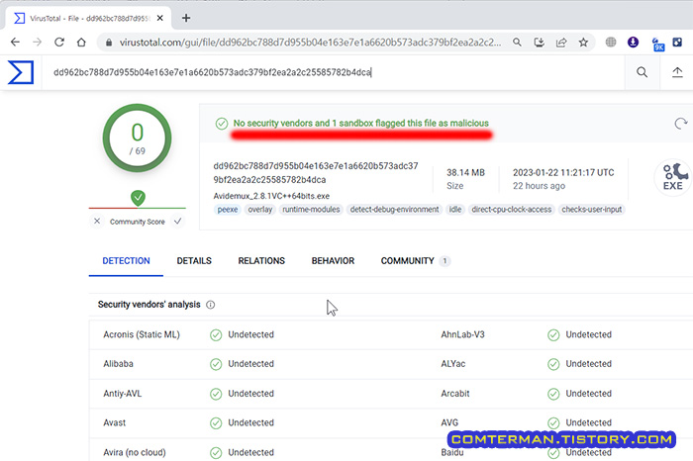Click the 2023-01-22 11:21:17 UTC timestamp
Viewport: 693px width, 461px height.
coord(563,173)
